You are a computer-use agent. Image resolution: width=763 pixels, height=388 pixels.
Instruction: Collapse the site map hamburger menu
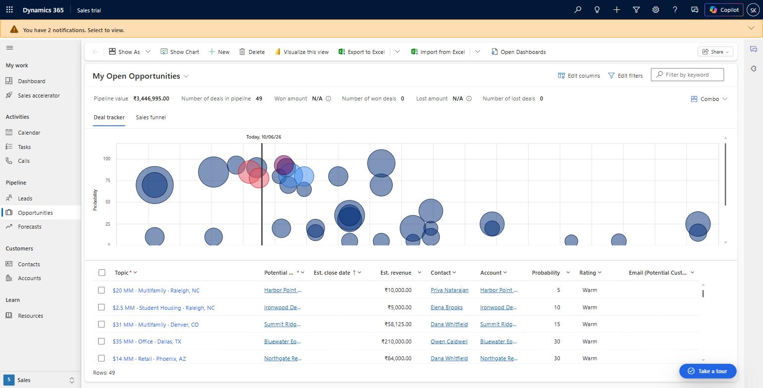pyautogui.click(x=9, y=48)
